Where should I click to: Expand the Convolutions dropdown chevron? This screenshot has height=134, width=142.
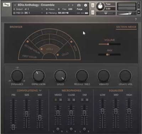[x=40, y=91]
